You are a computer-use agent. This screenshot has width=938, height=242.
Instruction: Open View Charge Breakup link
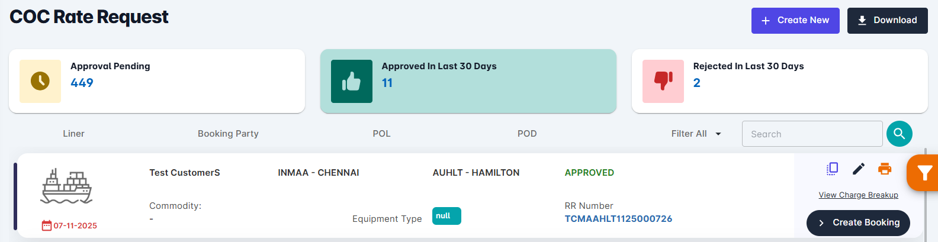click(x=858, y=195)
